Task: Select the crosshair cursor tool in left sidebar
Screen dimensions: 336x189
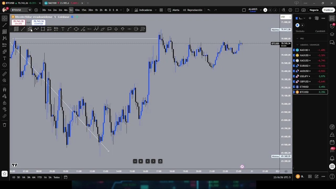Action: point(4,18)
